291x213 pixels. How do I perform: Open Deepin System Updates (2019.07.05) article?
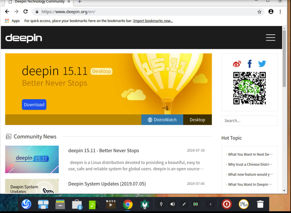pos(107,184)
